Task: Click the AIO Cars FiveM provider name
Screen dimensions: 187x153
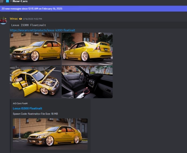Action: (x=20, y=103)
